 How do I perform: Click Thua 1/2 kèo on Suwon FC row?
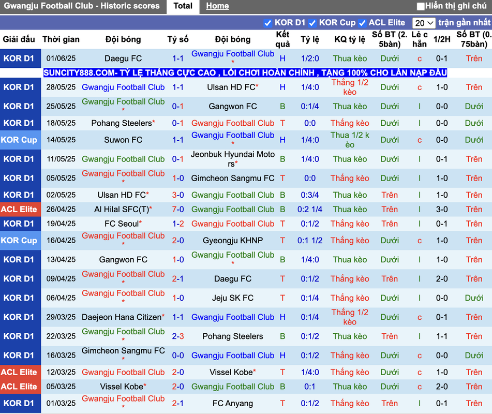[350, 140]
